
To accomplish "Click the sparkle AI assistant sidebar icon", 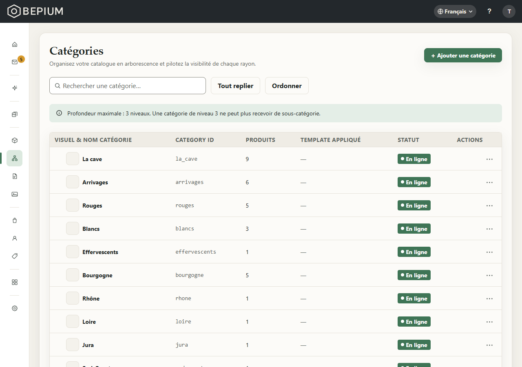I will tap(15, 88).
